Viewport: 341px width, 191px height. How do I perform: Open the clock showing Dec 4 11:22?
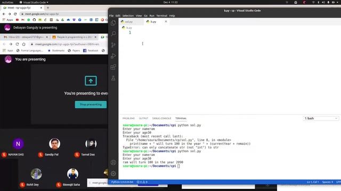coord(170,2)
